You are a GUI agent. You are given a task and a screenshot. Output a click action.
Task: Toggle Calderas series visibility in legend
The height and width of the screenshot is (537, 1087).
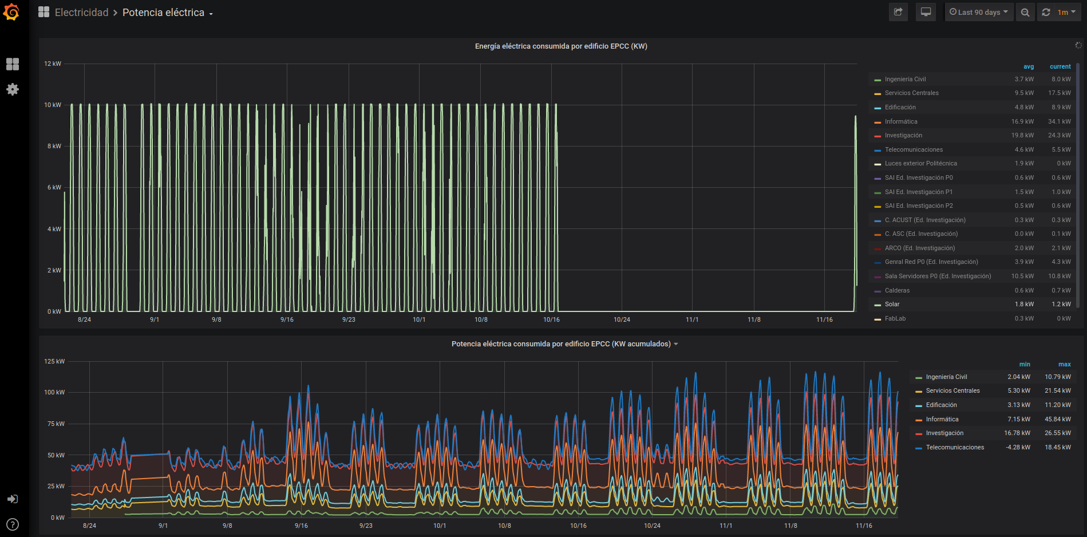(x=896, y=291)
